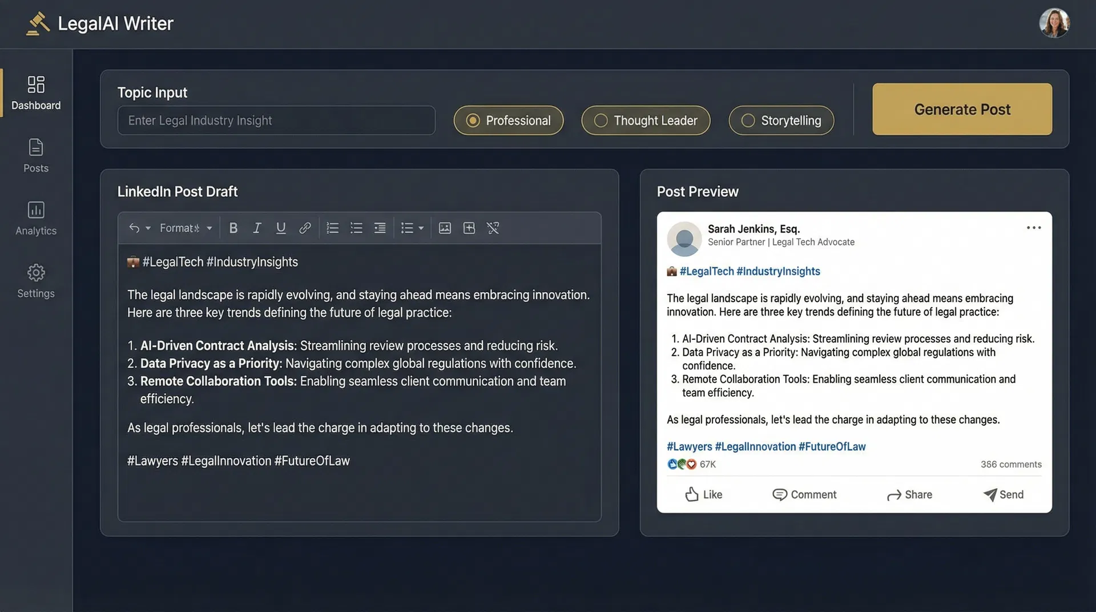1096x612 pixels.
Task: Open the Posts section from the sidebar
Action: pyautogui.click(x=36, y=156)
